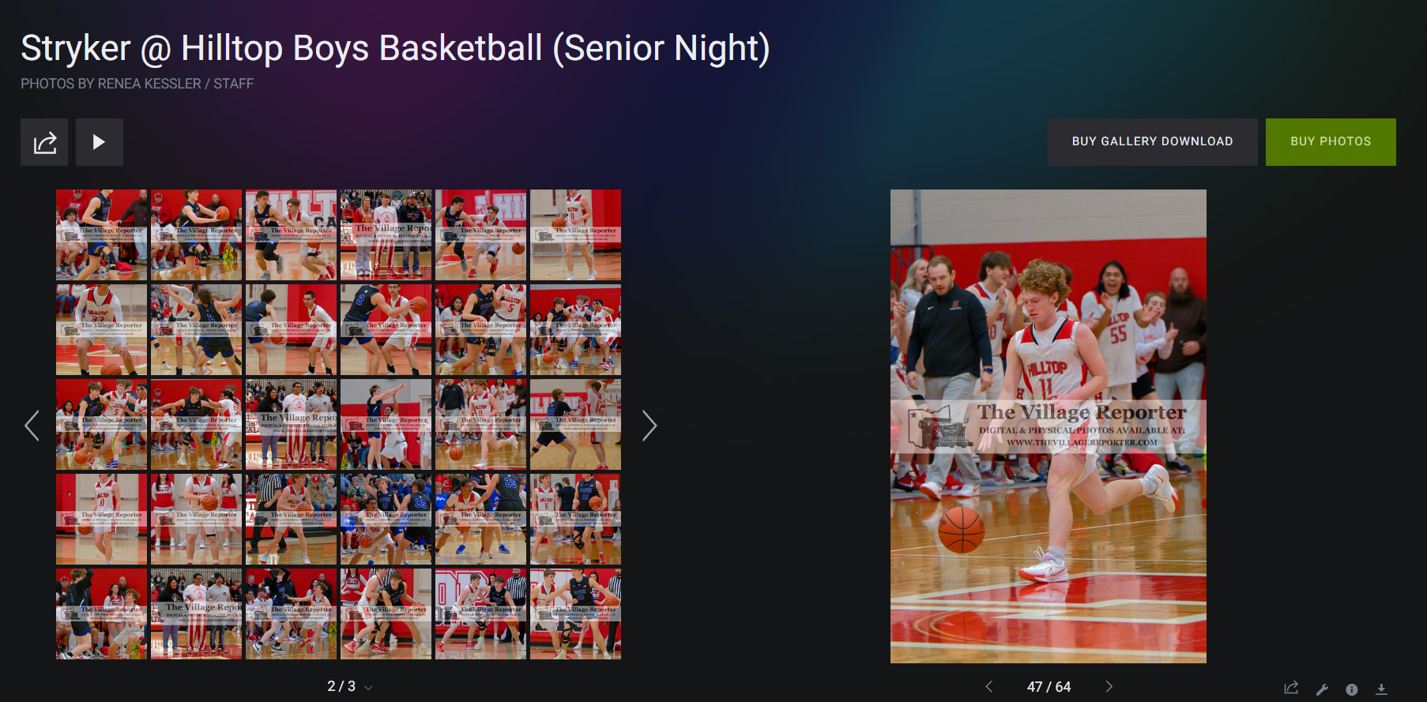Click the dropdown chevron beside 2 / 3
This screenshot has height=702, width=1427.
368,688
